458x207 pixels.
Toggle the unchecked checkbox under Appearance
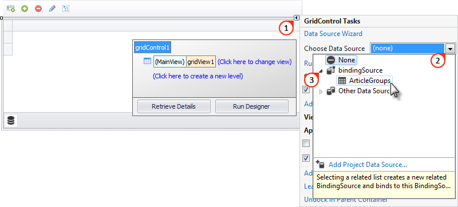point(306,144)
